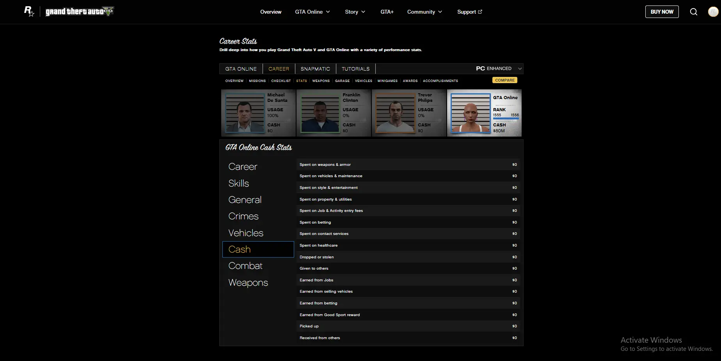Switch to the Snapmatic tab
The width and height of the screenshot is (721, 361).
(x=315, y=69)
